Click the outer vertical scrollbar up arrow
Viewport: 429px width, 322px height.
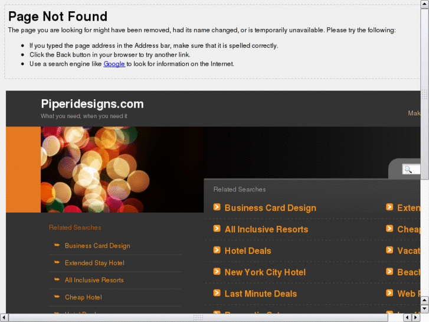coord(425,4)
